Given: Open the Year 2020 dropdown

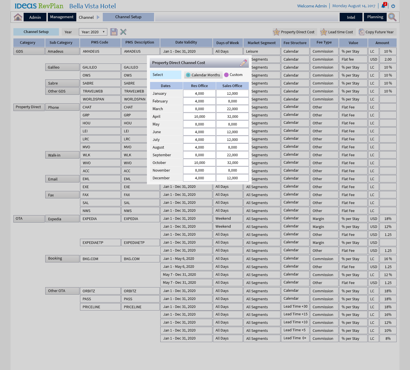Looking at the screenshot, I should (93, 32).
